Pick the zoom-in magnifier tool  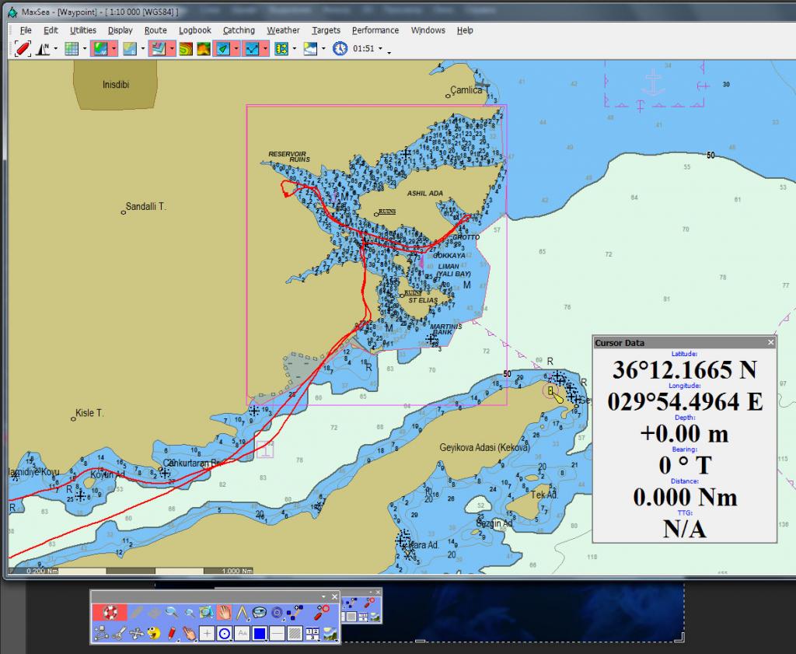[171, 612]
